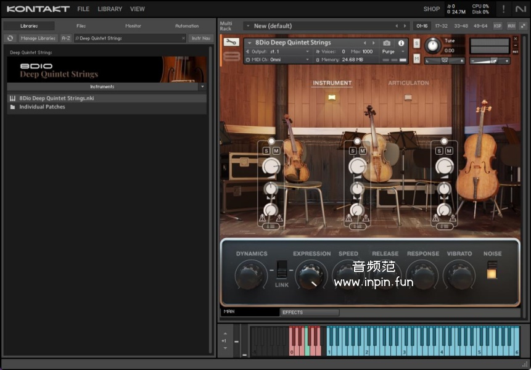Expand the Instruments dropdown arrow in library
The width and height of the screenshot is (531, 370).
(x=202, y=87)
